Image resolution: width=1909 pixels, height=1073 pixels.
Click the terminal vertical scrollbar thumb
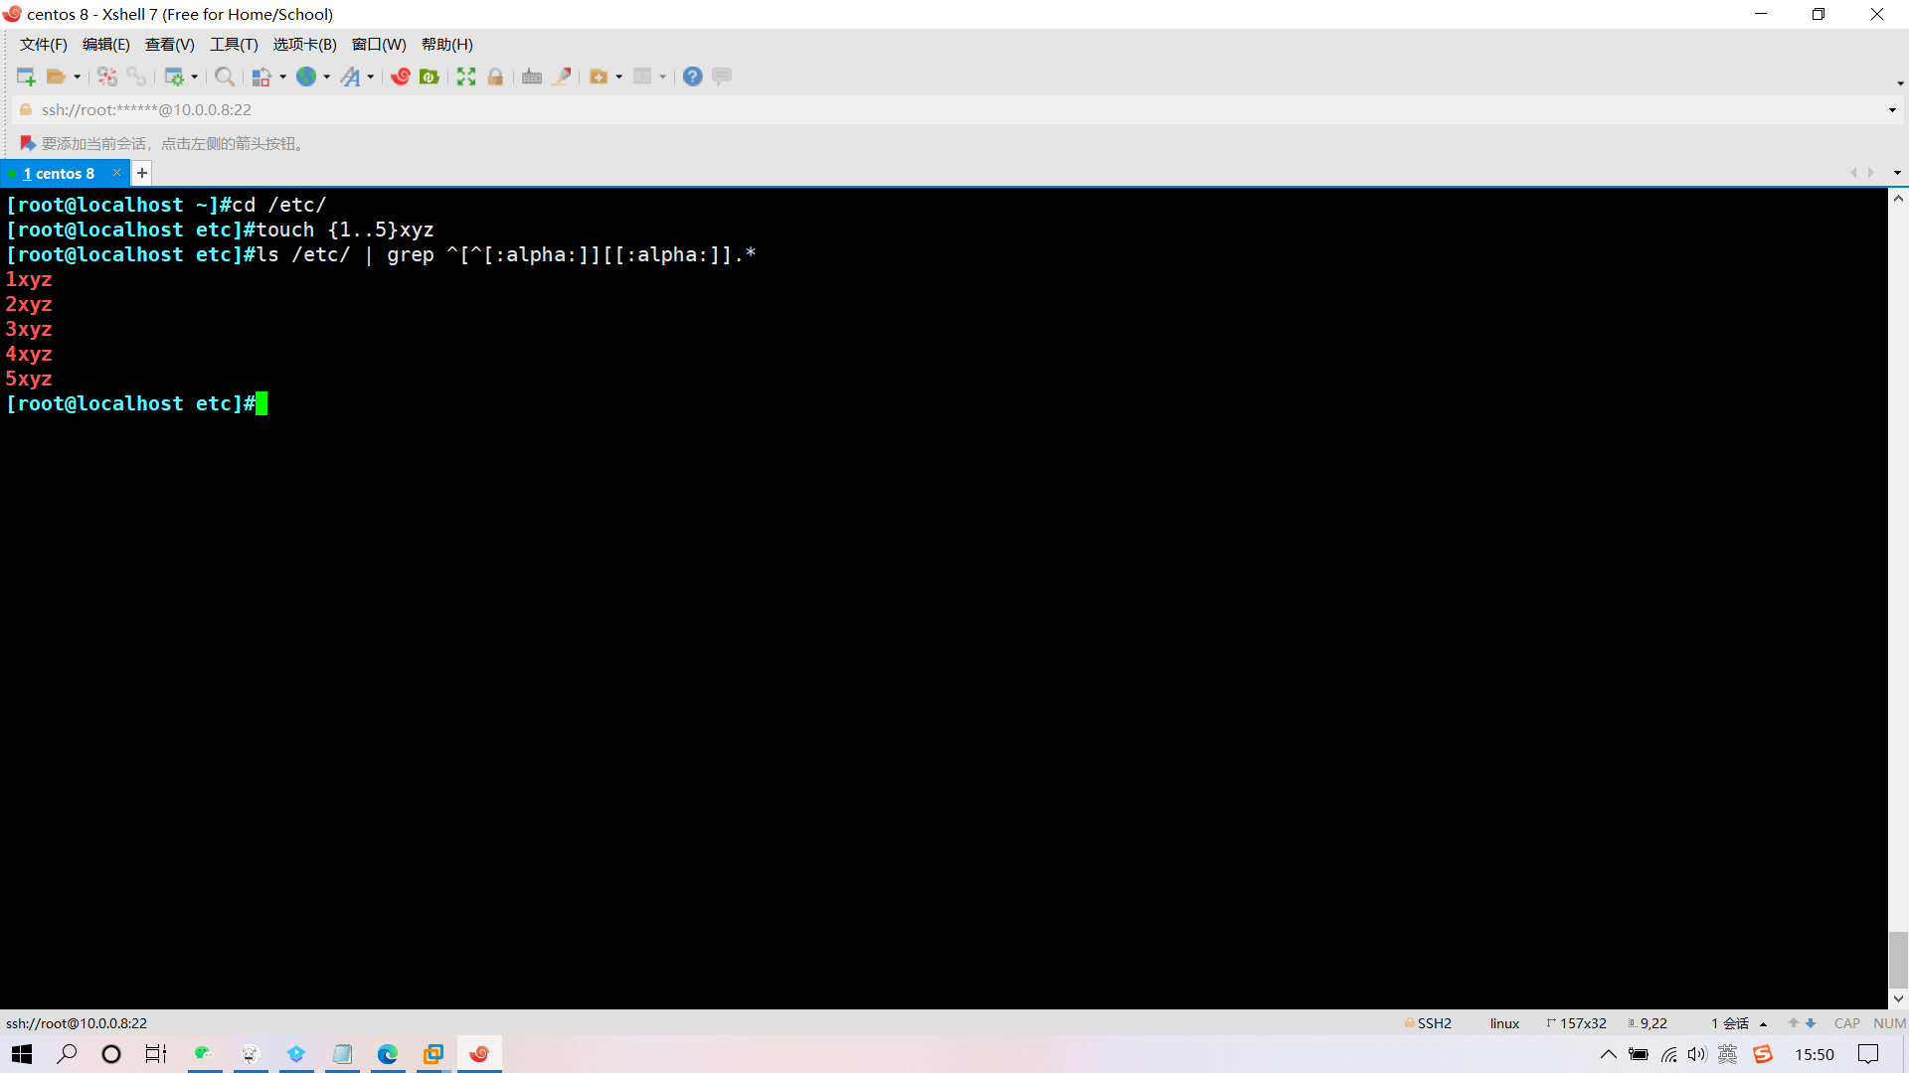click(x=1898, y=960)
